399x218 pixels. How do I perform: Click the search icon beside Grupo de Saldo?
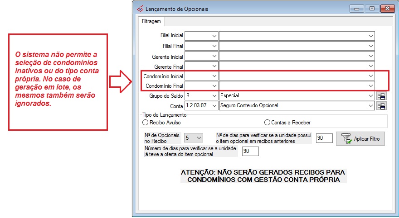(x=381, y=96)
